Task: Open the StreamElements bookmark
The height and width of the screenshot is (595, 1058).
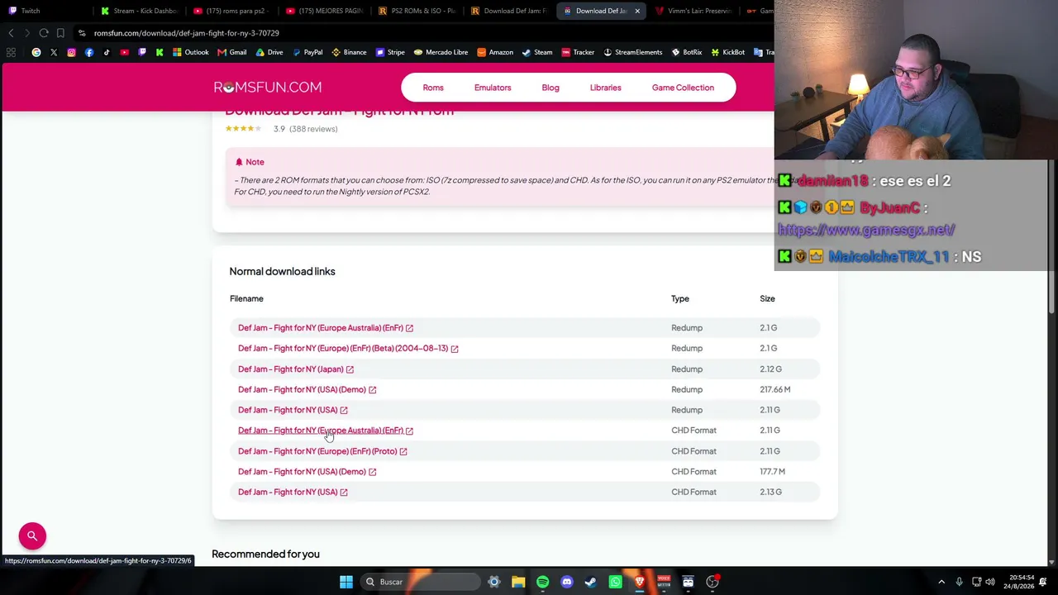Action: coord(632,52)
